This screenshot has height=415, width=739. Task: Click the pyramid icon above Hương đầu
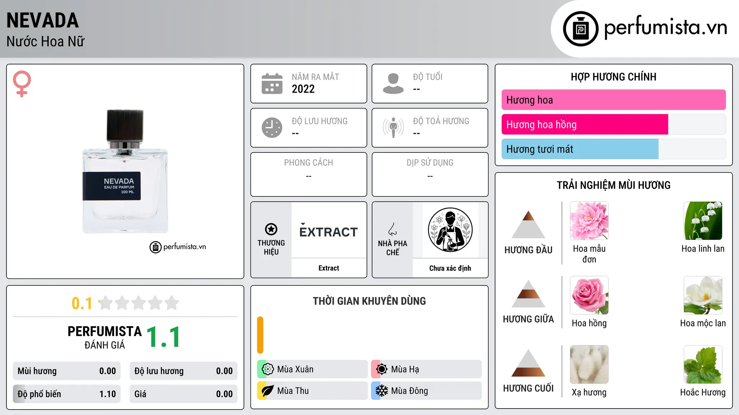tap(528, 224)
